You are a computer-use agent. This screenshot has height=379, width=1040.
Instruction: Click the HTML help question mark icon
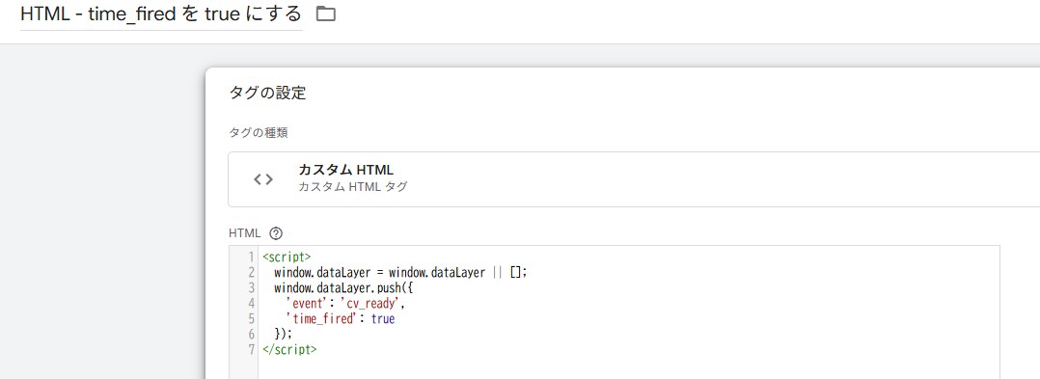pos(276,233)
